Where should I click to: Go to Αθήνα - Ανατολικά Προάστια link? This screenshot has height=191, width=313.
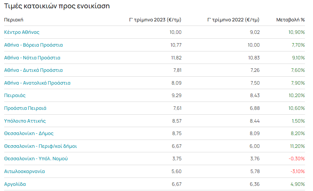pos(37,83)
